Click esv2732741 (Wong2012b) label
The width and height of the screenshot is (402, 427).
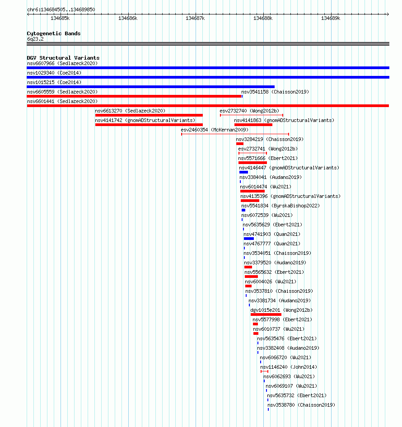268,149
